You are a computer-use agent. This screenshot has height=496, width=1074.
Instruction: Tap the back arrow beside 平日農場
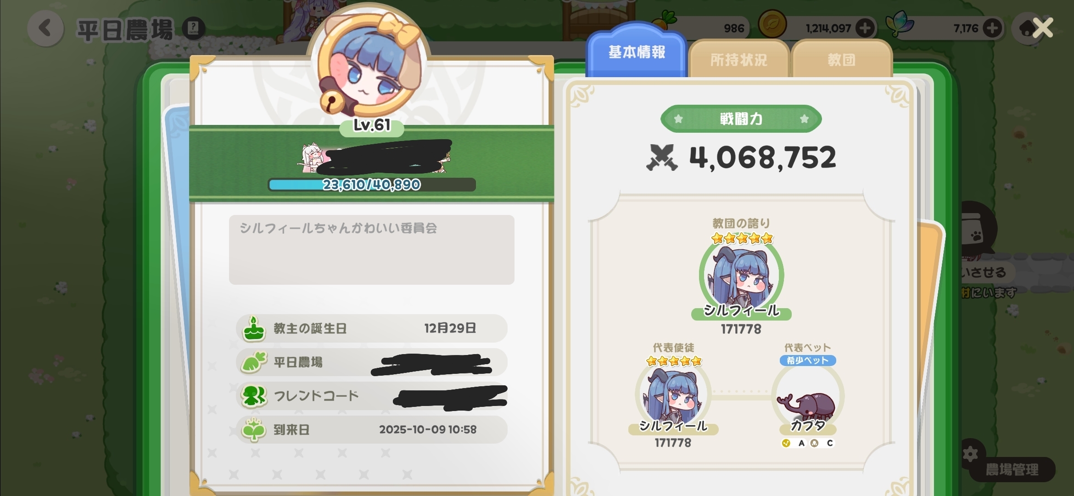(45, 28)
